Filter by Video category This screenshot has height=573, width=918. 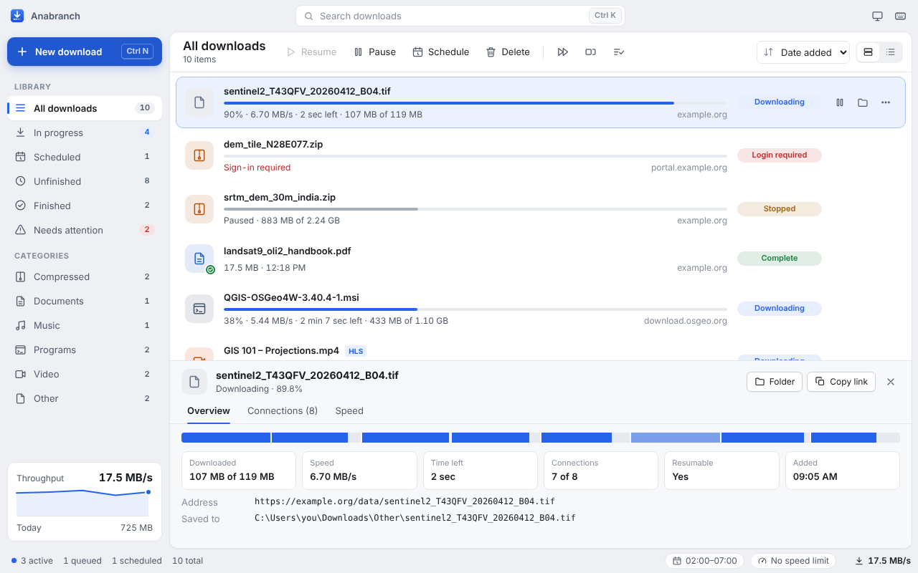tap(85, 374)
